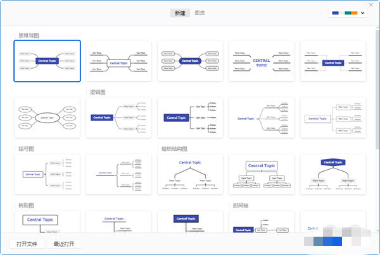Switch to the 新建 tab

pyautogui.click(x=180, y=13)
